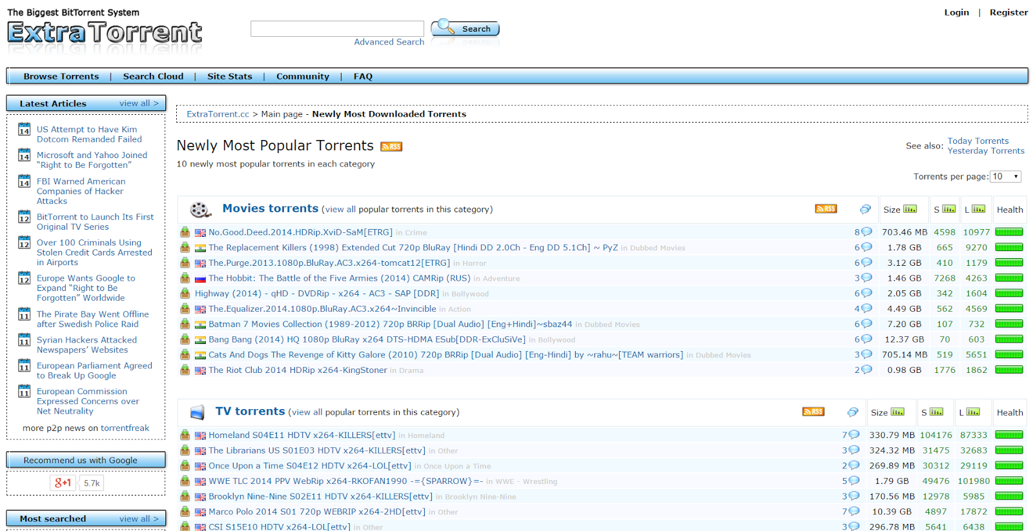The image size is (1033, 531).
Task: Open comments bubble for The Riot Club torrent
Action: tap(866, 370)
